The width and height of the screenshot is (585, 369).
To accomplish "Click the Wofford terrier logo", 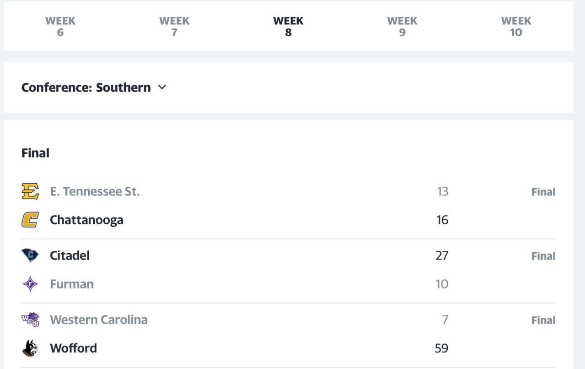I will pos(30,348).
